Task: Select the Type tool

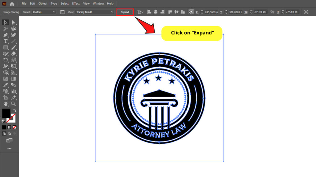Action: click(x=6, y=41)
